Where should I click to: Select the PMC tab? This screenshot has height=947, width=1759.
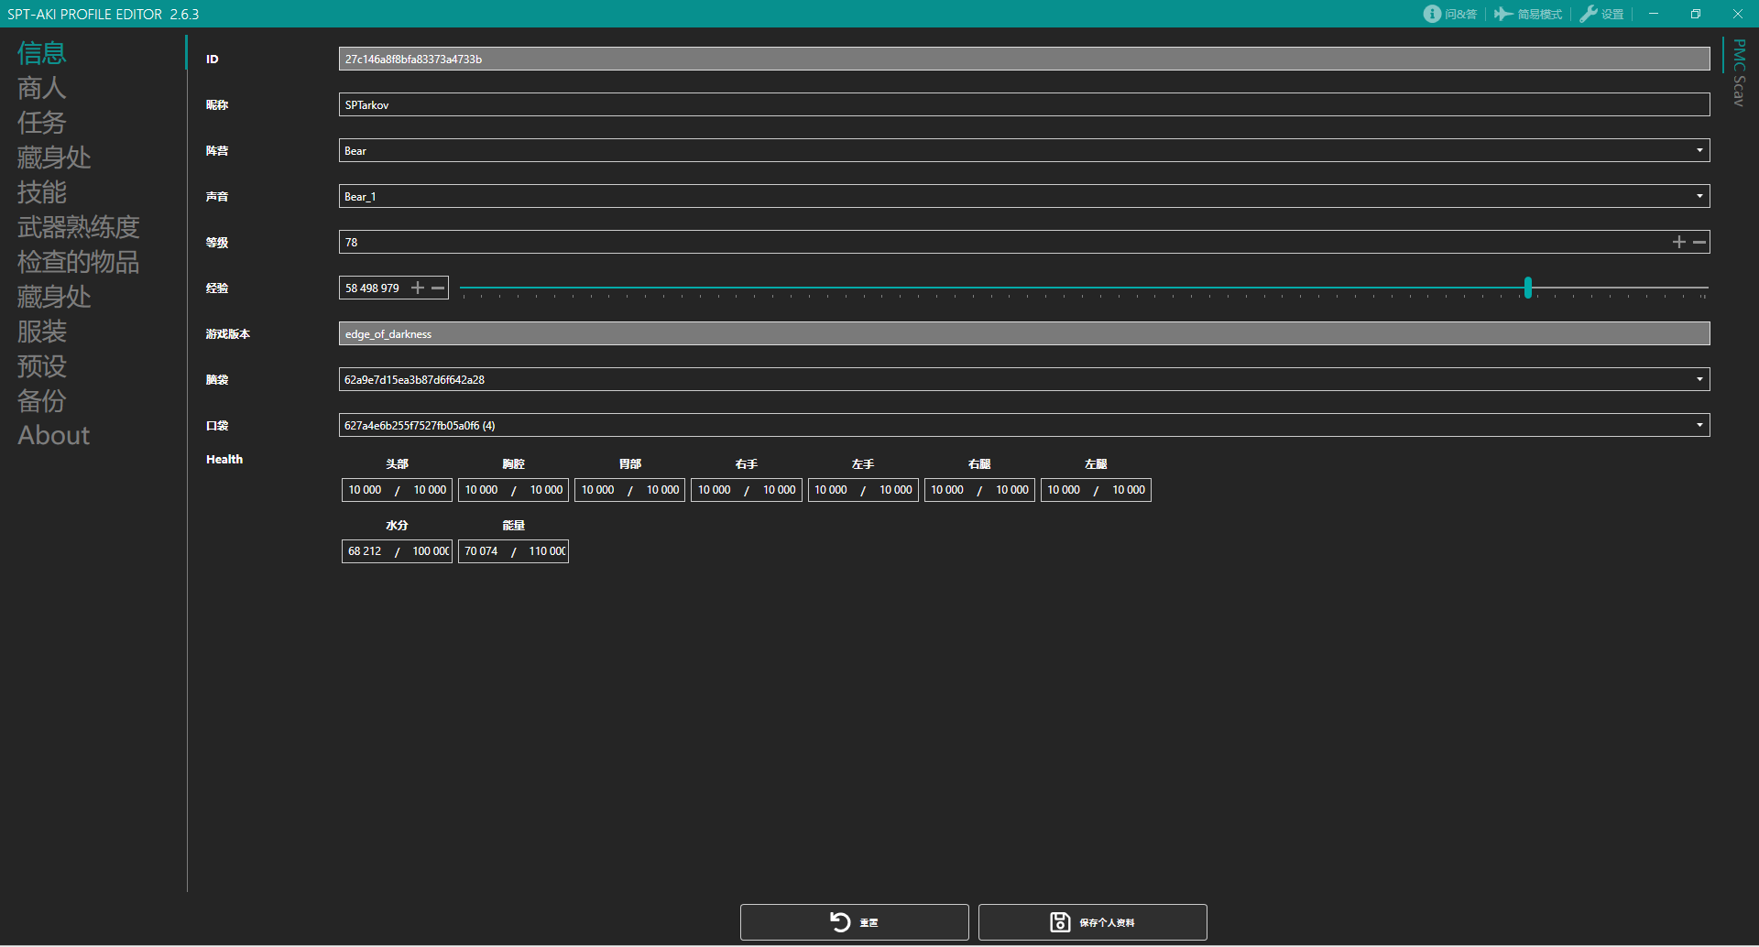(x=1739, y=55)
